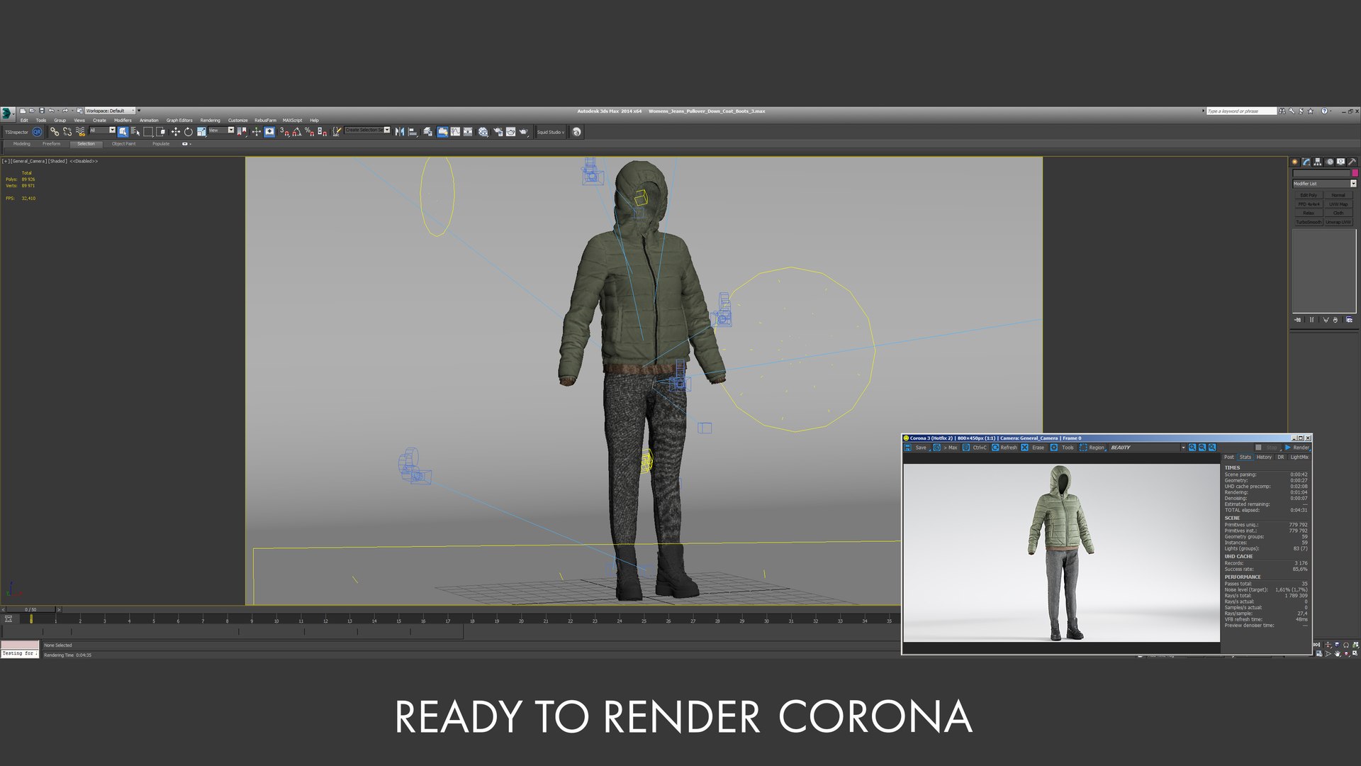Viewport: 1361px width, 766px height.
Task: Open the Workspace: Default dropdown
Action: (x=110, y=111)
